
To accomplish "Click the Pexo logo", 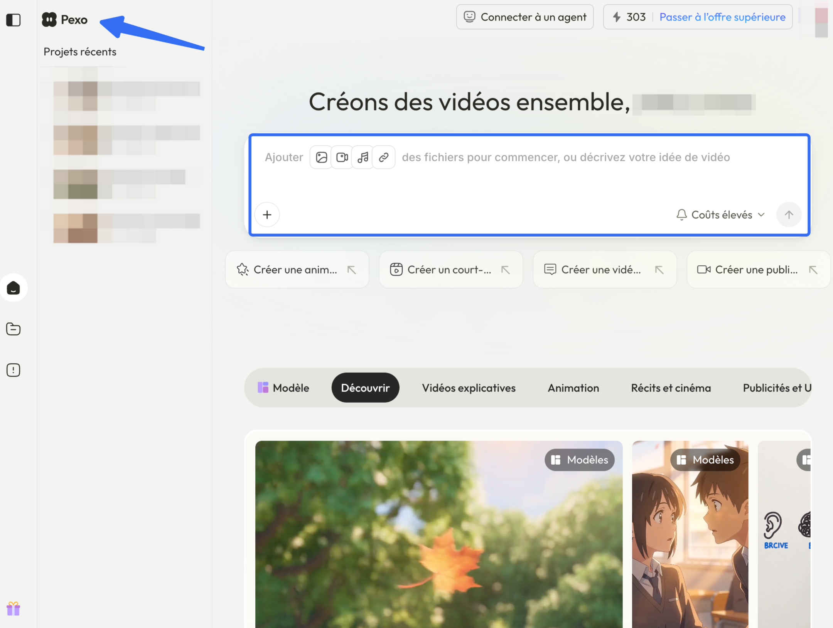I will [x=64, y=20].
